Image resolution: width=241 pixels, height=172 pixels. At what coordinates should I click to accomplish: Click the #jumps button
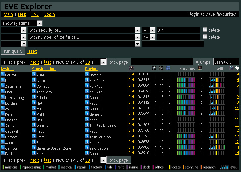(203, 62)
